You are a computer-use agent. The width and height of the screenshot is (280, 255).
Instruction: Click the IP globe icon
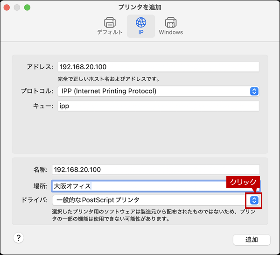click(140, 22)
